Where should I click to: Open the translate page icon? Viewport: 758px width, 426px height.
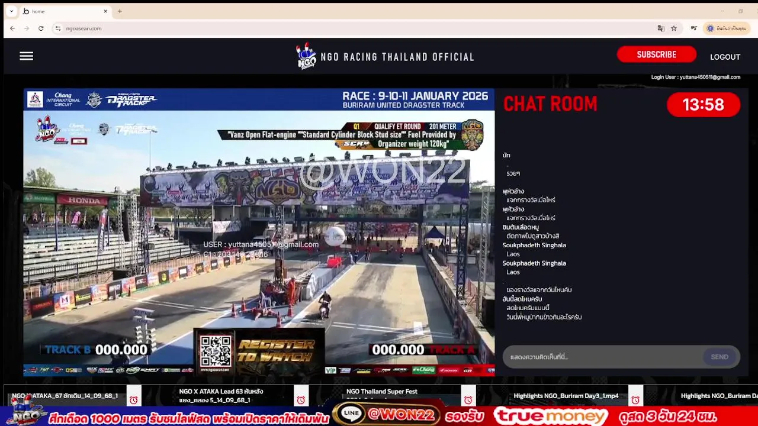[661, 28]
